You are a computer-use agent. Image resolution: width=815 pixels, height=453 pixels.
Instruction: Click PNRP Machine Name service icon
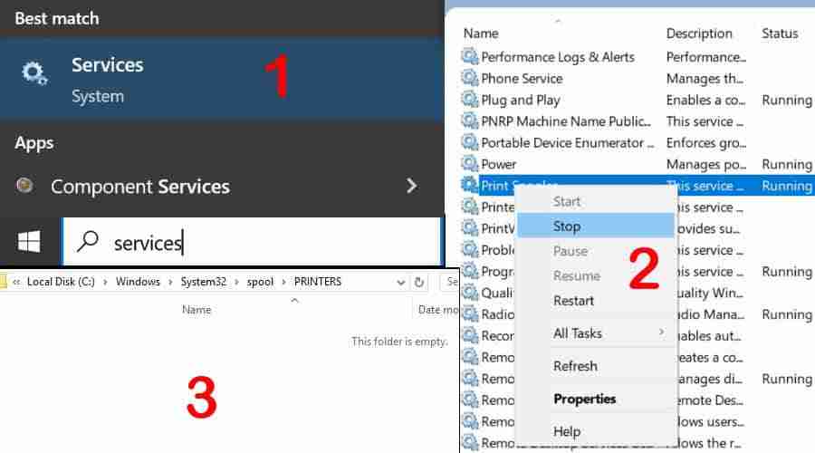[x=470, y=120]
